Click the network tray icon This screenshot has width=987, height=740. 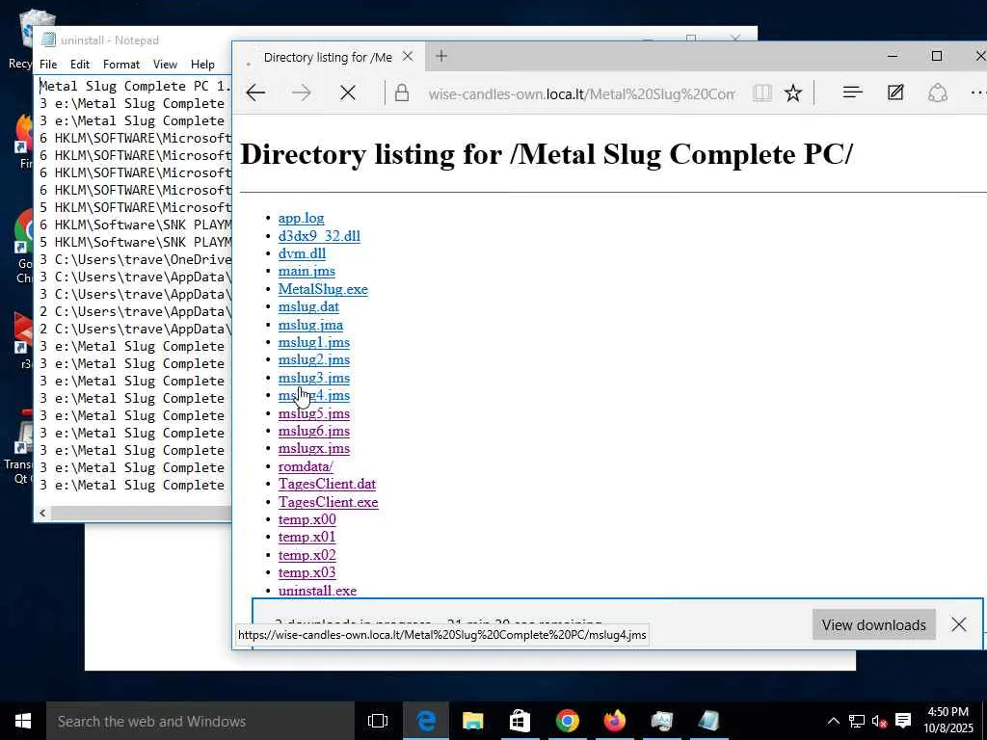tap(856, 721)
